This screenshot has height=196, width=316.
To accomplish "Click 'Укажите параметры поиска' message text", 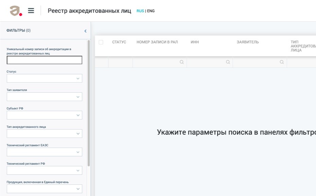I will [x=236, y=132].
